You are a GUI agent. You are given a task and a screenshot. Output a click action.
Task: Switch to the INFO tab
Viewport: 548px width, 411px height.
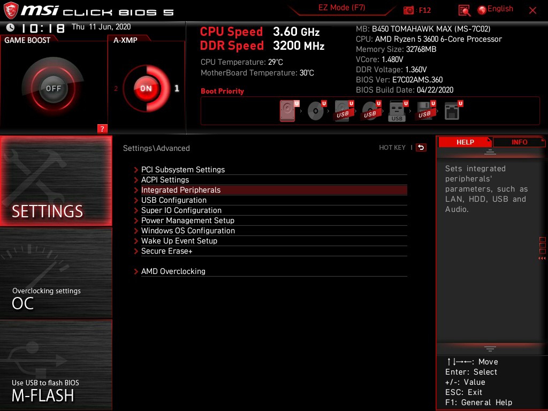519,142
